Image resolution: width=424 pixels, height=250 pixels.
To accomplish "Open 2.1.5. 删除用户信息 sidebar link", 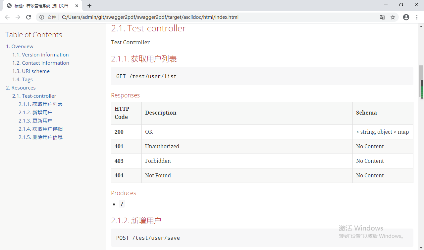I will pyautogui.click(x=40, y=137).
